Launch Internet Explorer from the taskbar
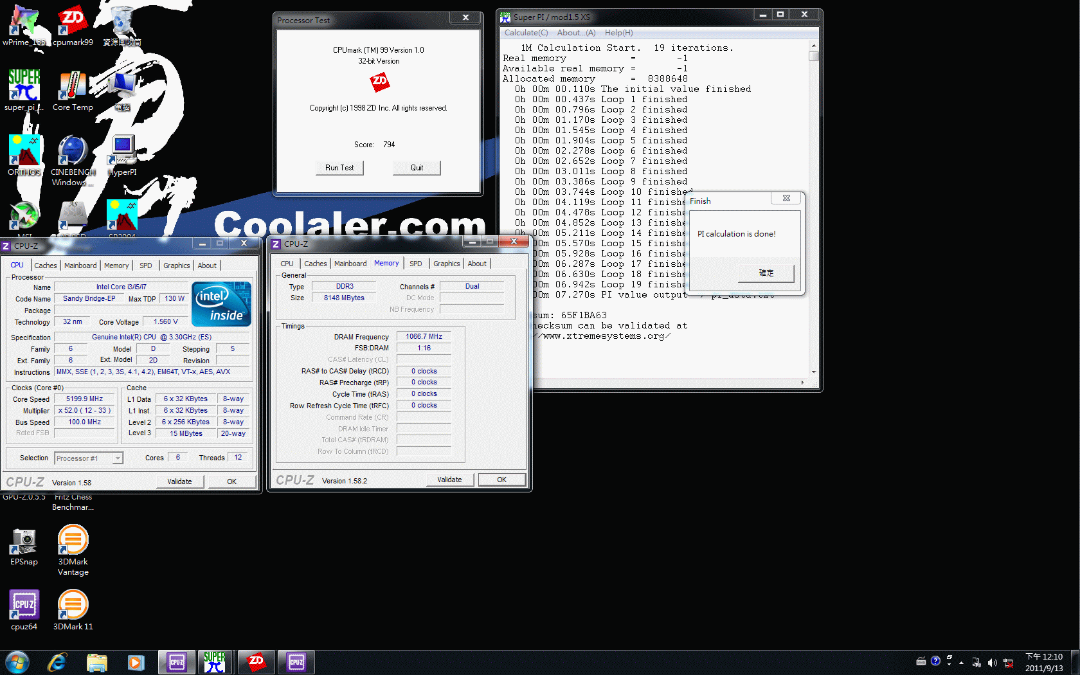This screenshot has width=1080, height=675. pyautogui.click(x=57, y=662)
